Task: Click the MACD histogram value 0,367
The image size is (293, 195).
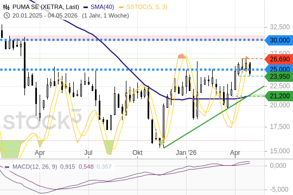Action: [104, 166]
